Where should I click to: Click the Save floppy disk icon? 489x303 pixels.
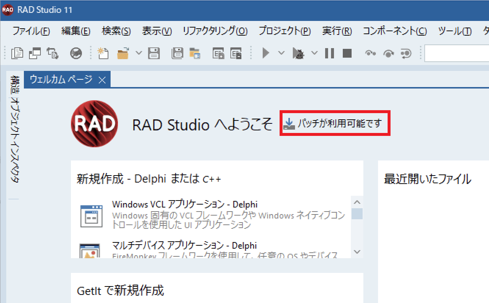point(154,53)
